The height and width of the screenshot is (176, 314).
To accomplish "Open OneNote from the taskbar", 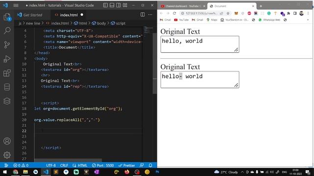I will point(97,172).
